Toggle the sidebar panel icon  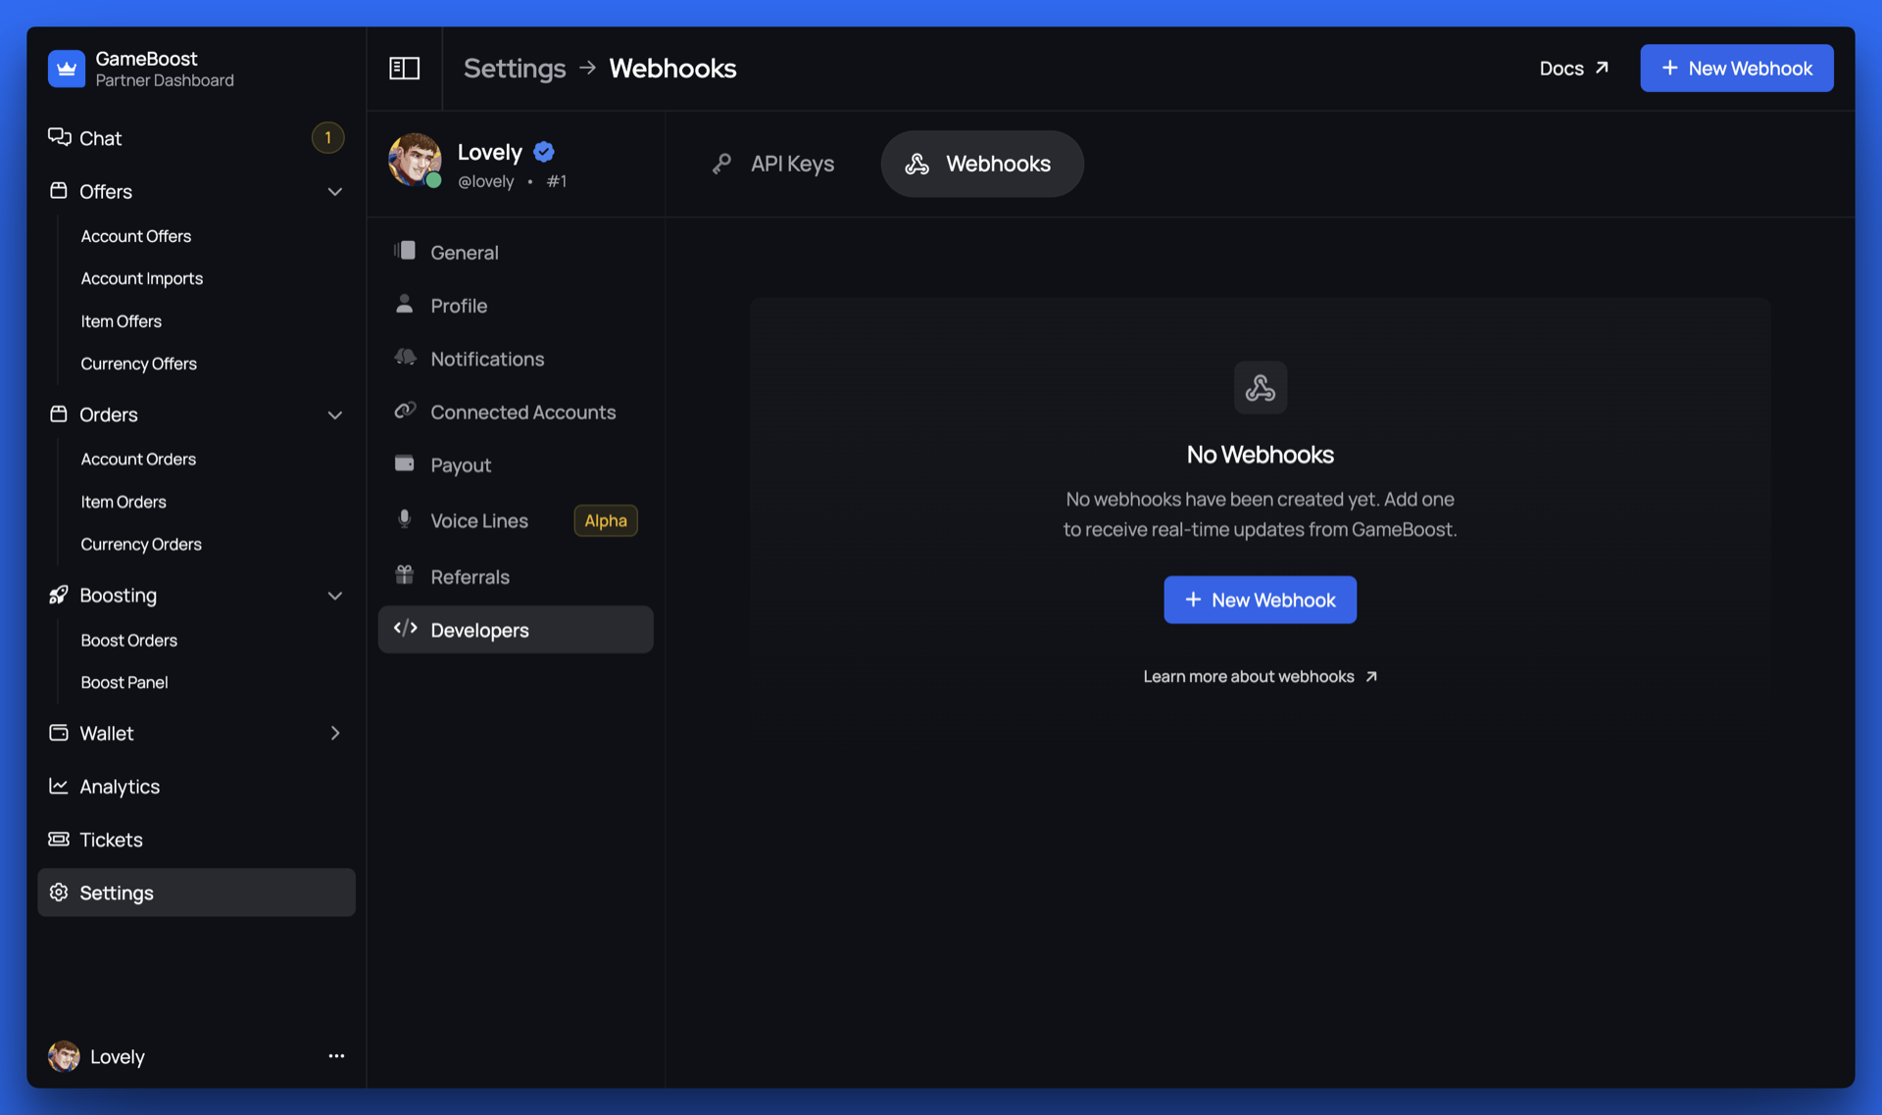tap(404, 68)
